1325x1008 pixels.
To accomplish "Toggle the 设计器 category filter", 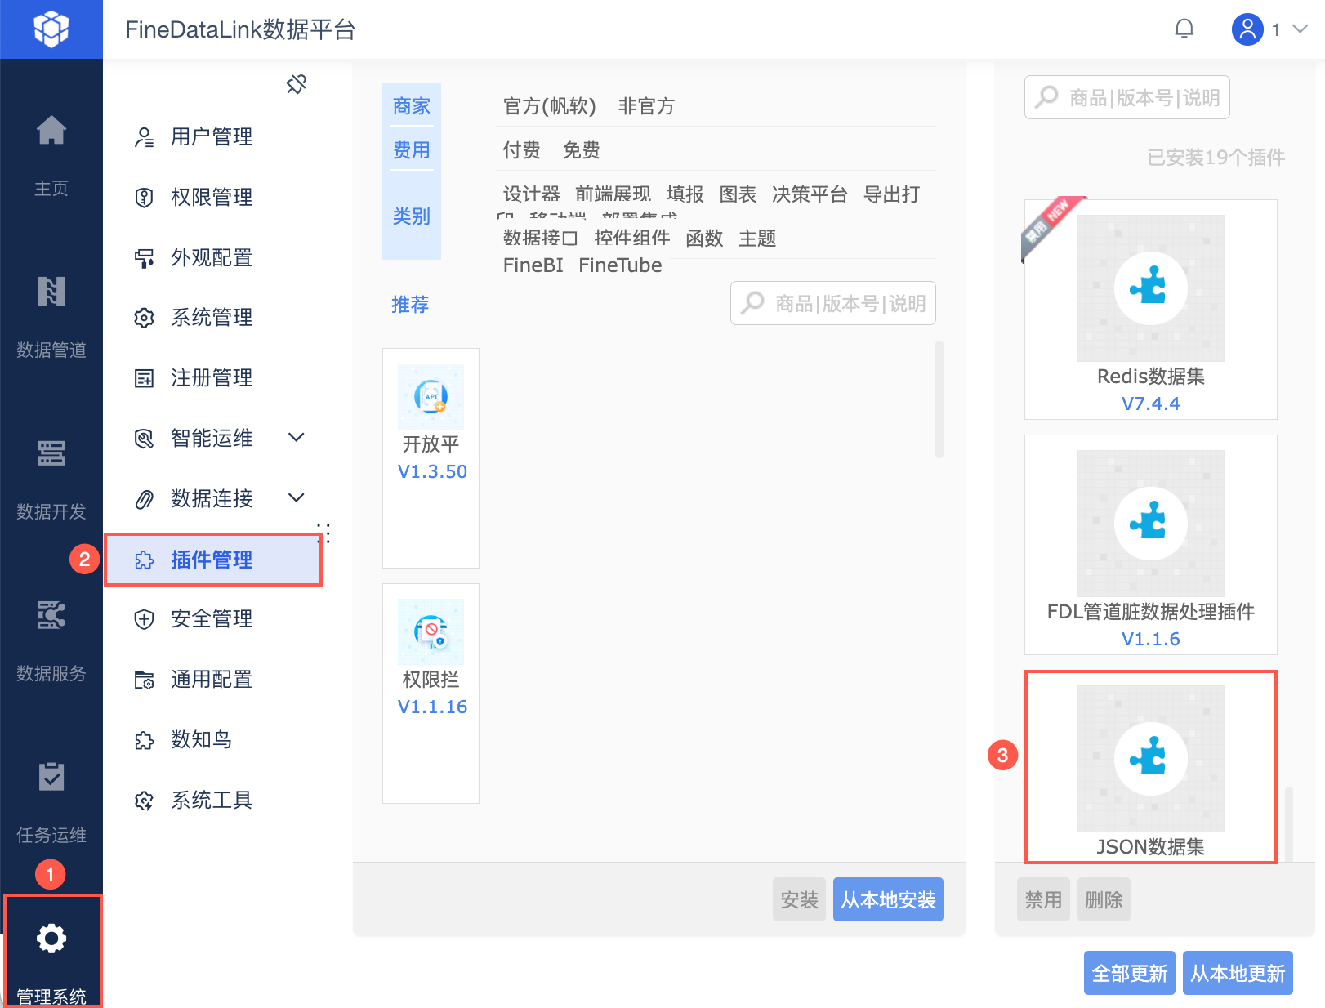I will coord(531,194).
